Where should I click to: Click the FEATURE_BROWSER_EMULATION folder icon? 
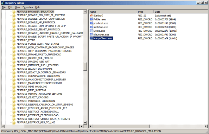tap(14, 11)
